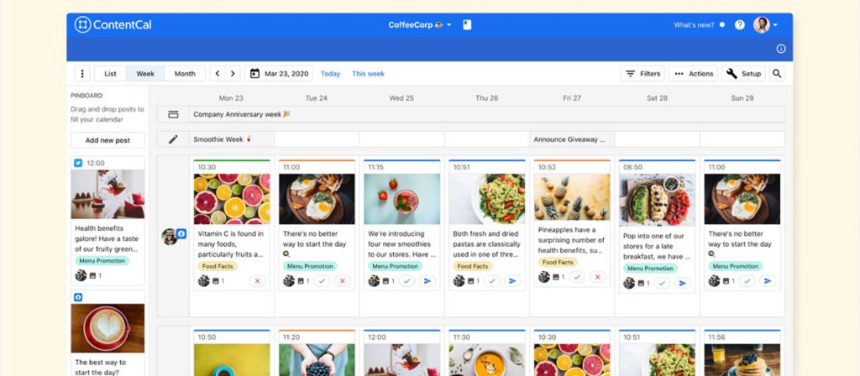Click the search magnifier icon
Screen dimensions: 860x376
[x=777, y=74]
